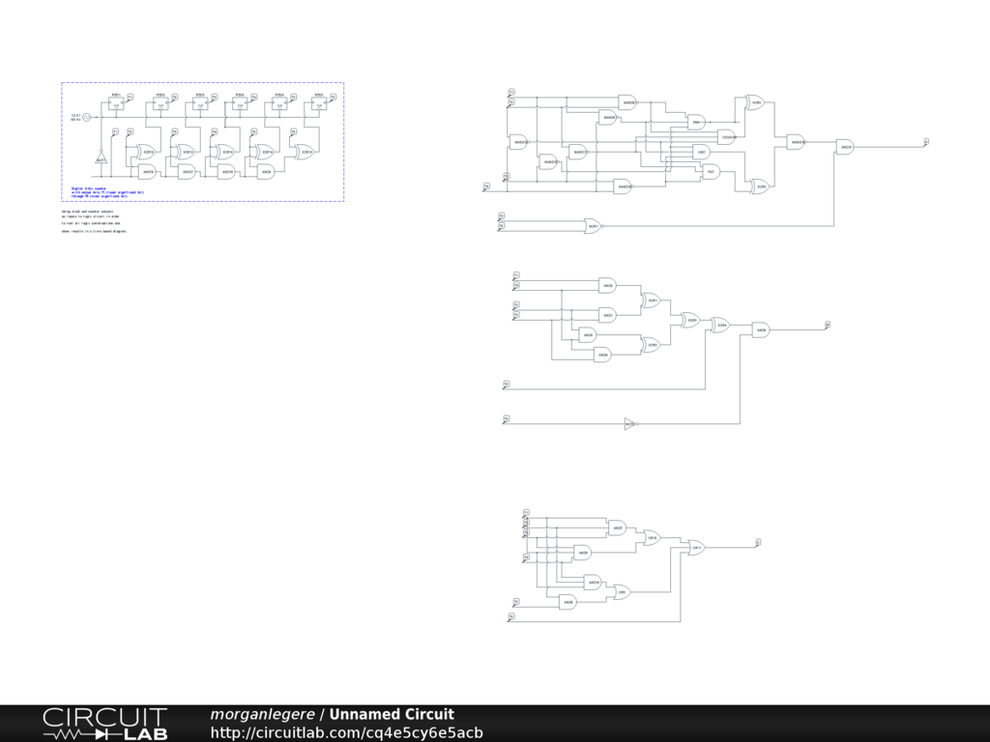Viewport: 990px width, 742px height.
Task: Open the circuitlab.com/cq4e5cy6e5acb link
Action: click(346, 732)
